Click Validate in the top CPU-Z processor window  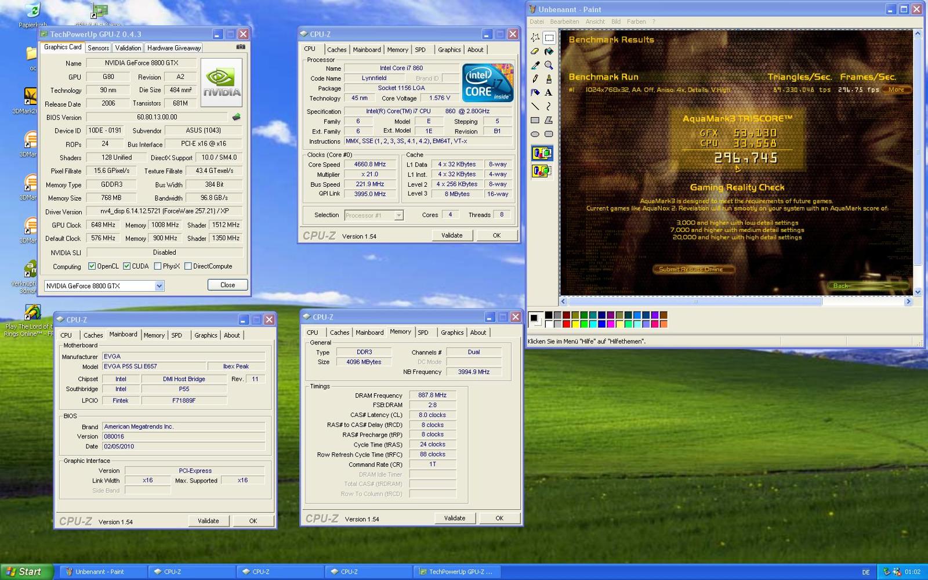click(x=452, y=235)
